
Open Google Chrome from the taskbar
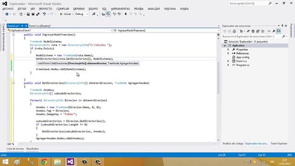point(44,162)
